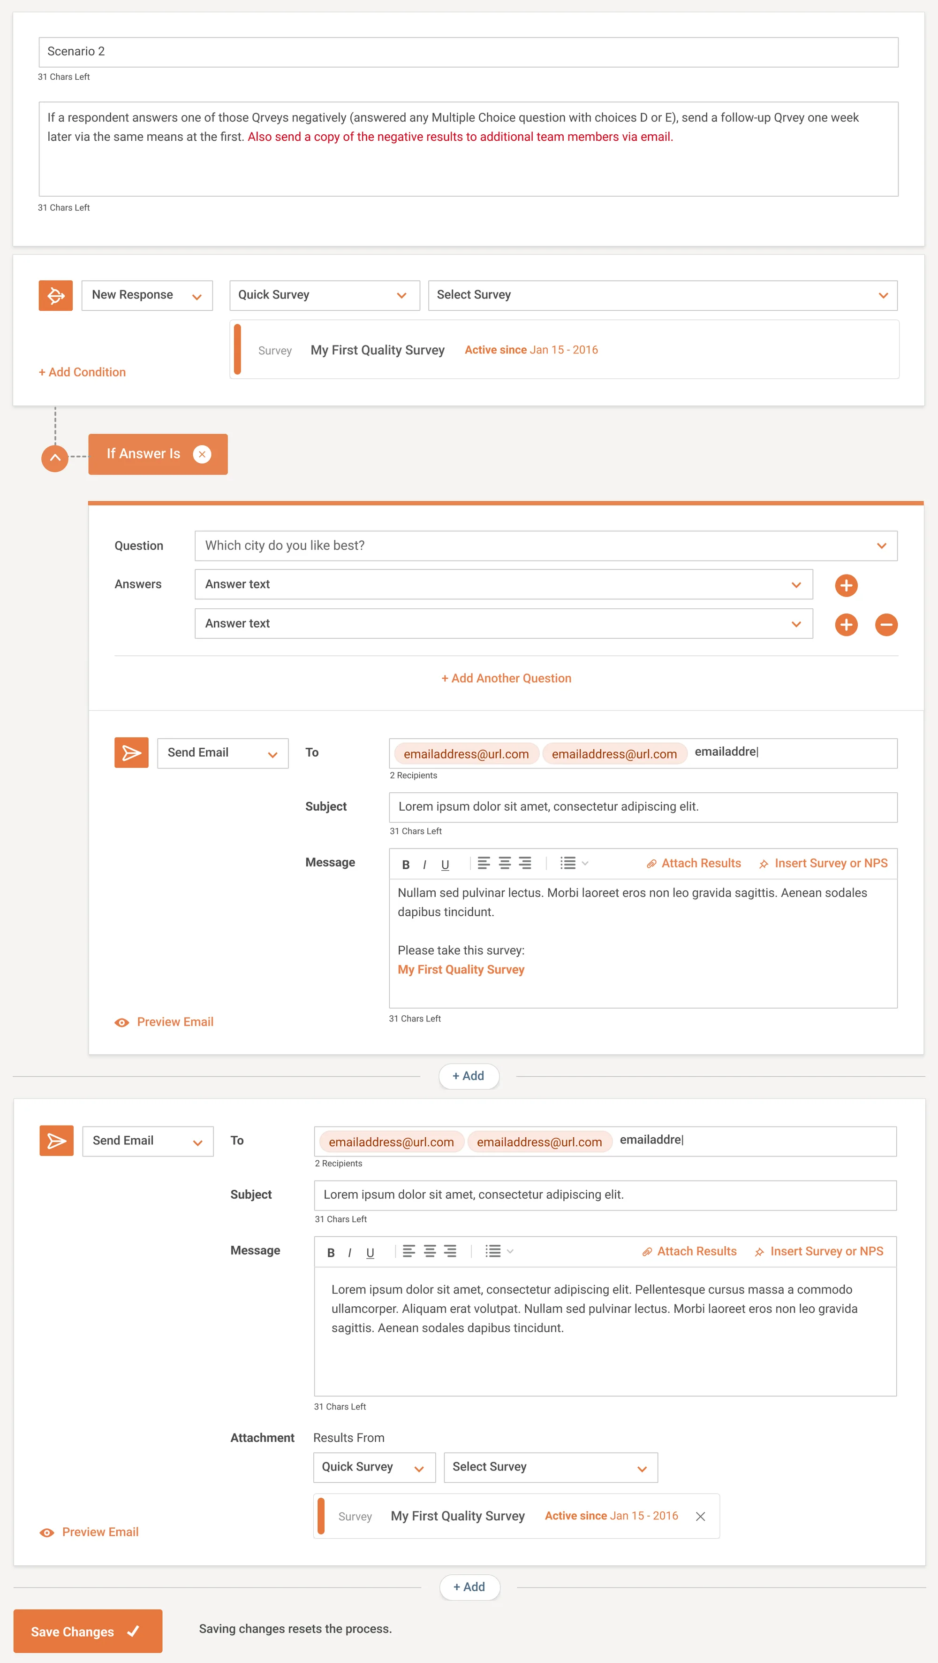Click Insert Survey or NPS in the first editor
Viewport: 938px width, 1663px height.
tap(823, 863)
